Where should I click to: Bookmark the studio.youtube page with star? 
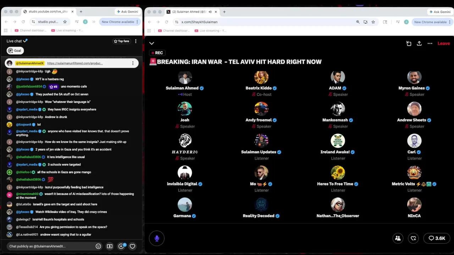point(65,22)
